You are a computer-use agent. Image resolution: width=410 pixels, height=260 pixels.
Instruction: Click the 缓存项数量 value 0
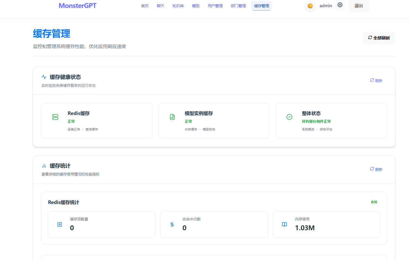click(72, 228)
